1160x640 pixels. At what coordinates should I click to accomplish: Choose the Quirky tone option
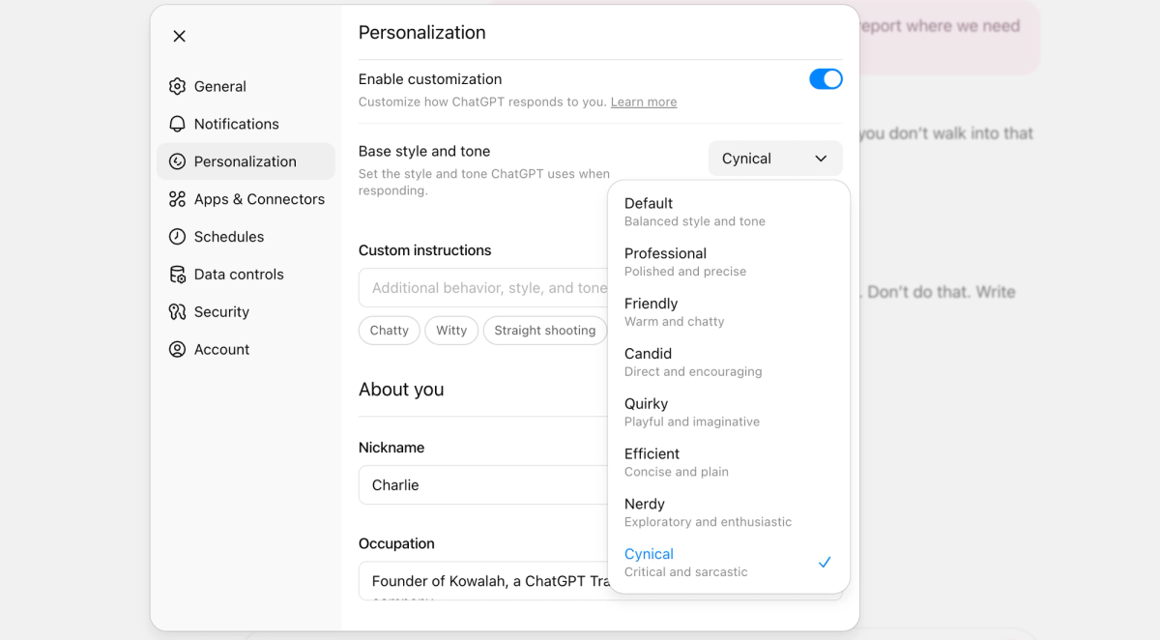tap(648, 403)
